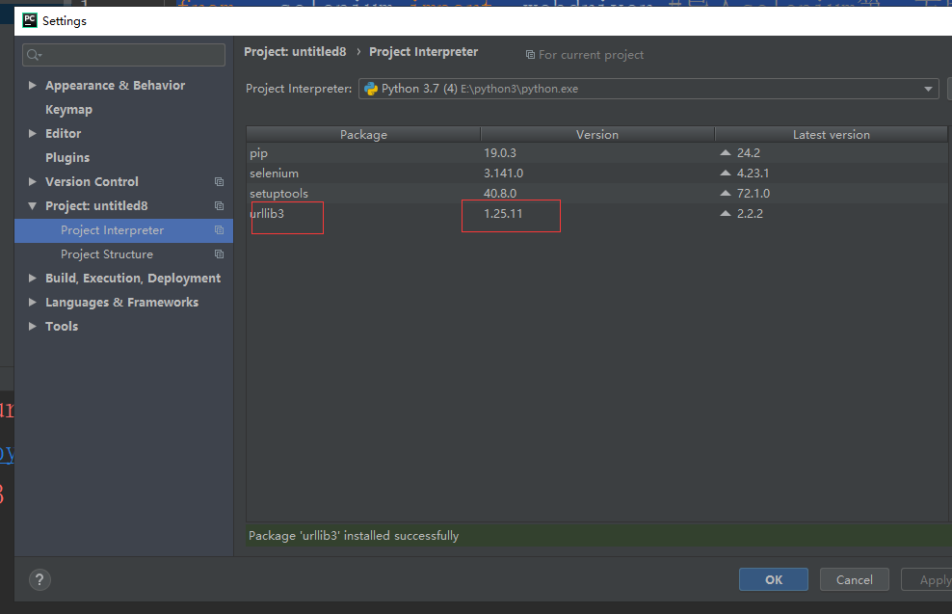
Task: Expand the Editor section
Action: click(32, 134)
